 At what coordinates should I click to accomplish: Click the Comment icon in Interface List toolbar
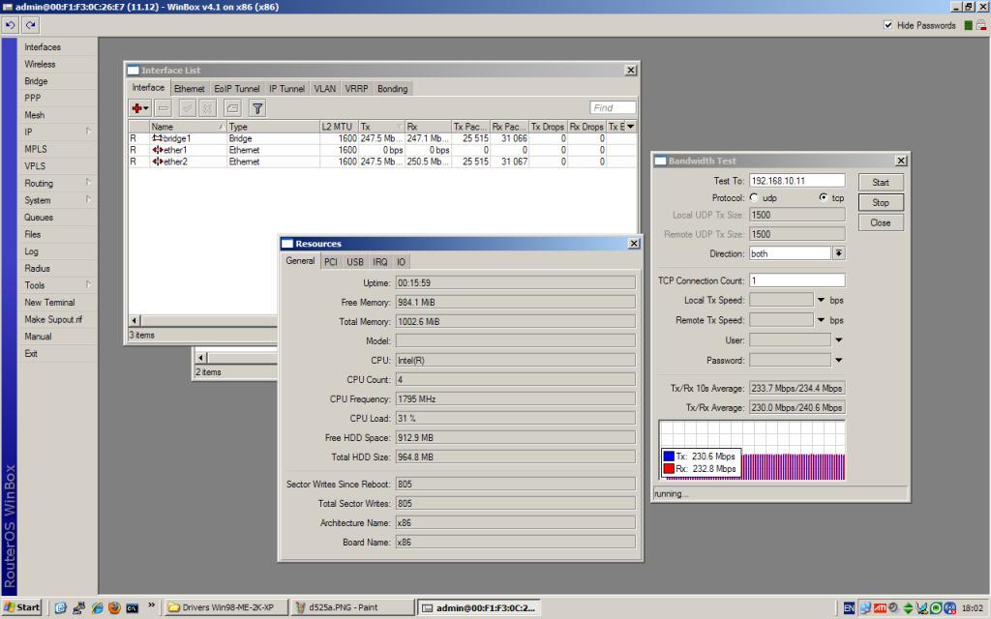(x=233, y=108)
